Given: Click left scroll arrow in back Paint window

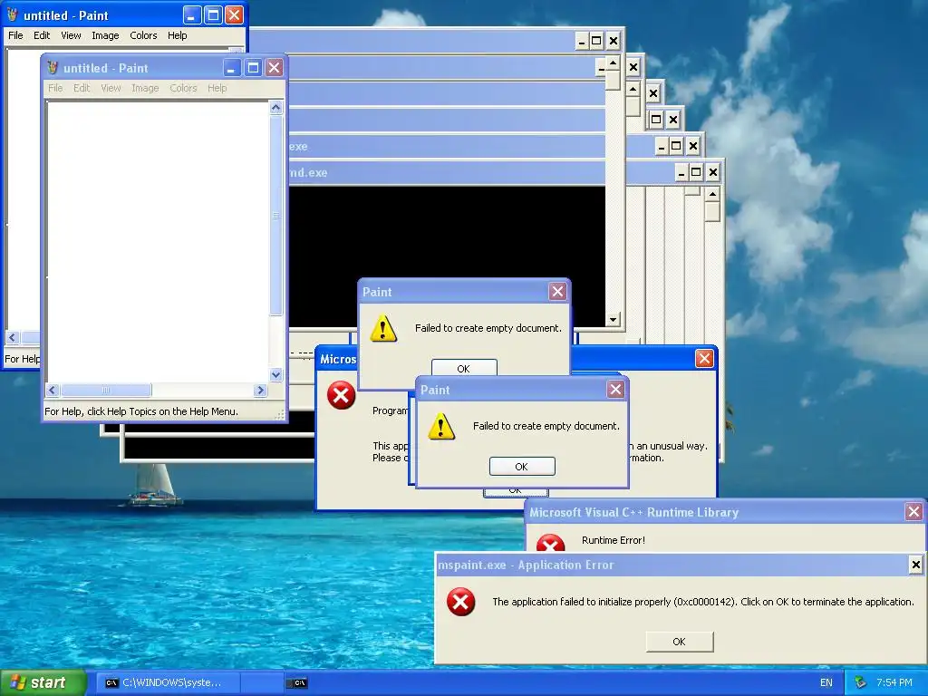Looking at the screenshot, I should (12, 337).
